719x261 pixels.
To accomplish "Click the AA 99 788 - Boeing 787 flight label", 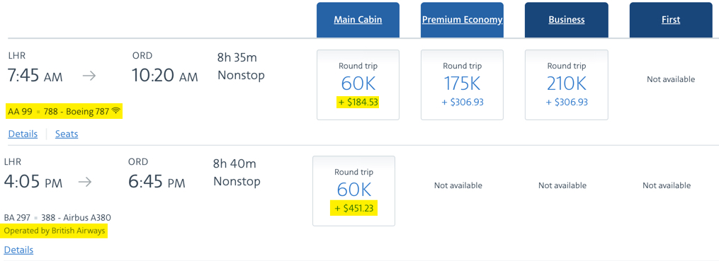I will tap(59, 111).
